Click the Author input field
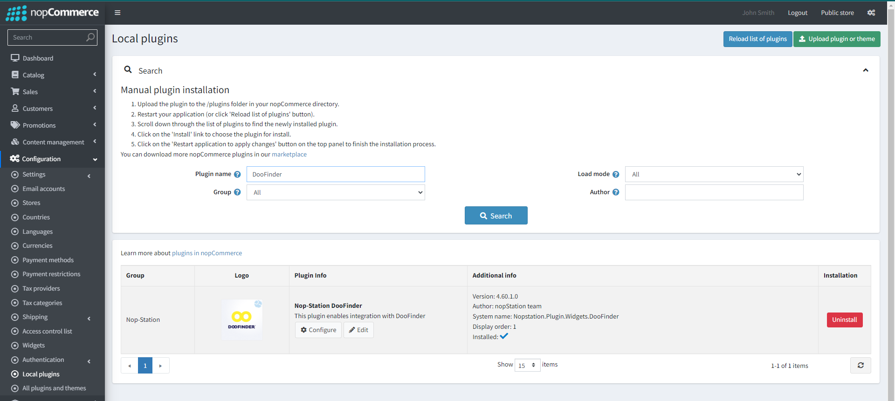Image resolution: width=895 pixels, height=401 pixels. coord(714,192)
